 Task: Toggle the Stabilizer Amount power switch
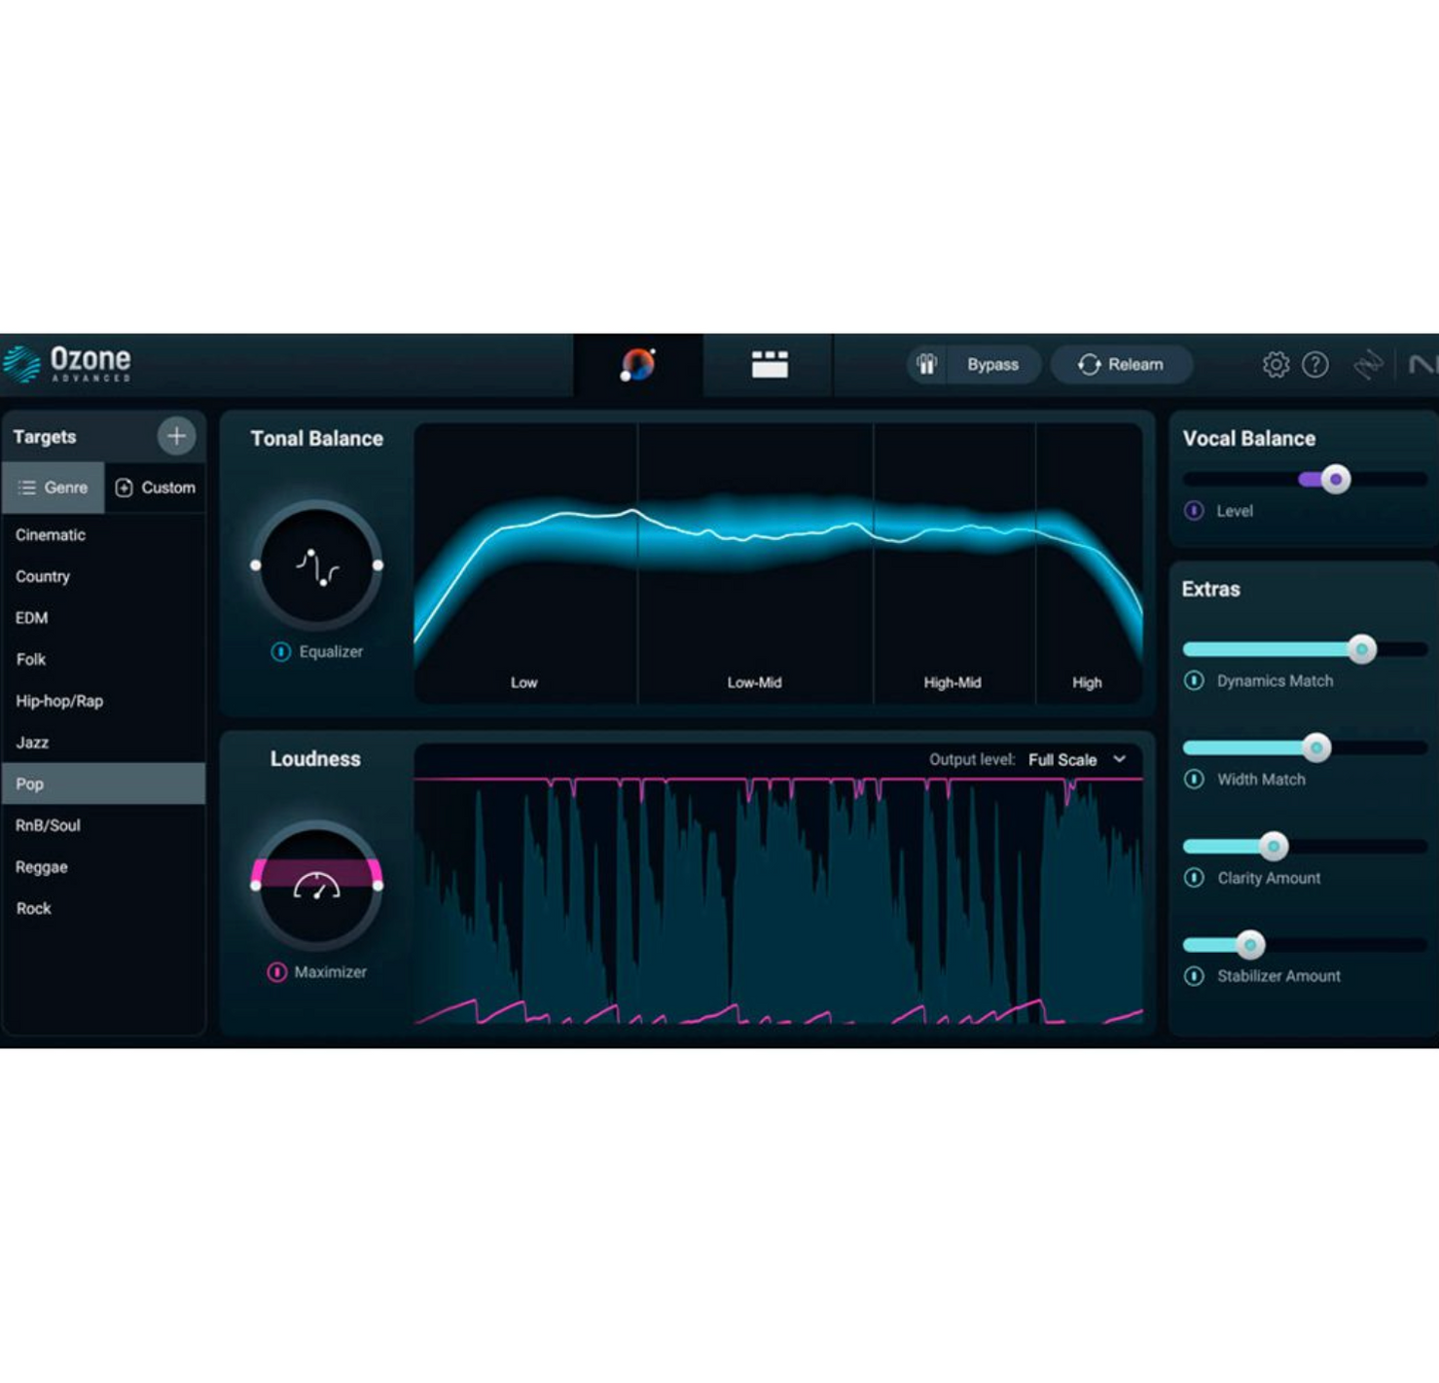tap(1194, 975)
